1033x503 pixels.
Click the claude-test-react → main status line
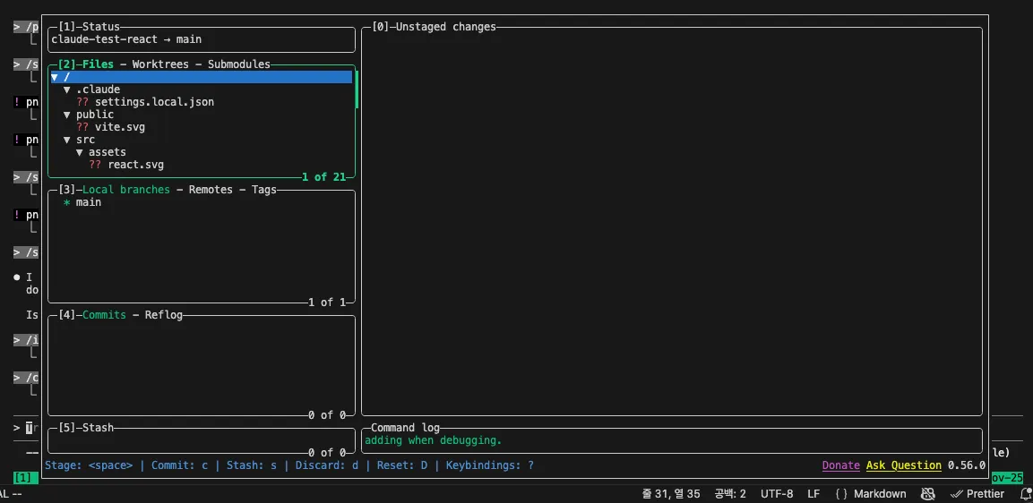coord(126,39)
